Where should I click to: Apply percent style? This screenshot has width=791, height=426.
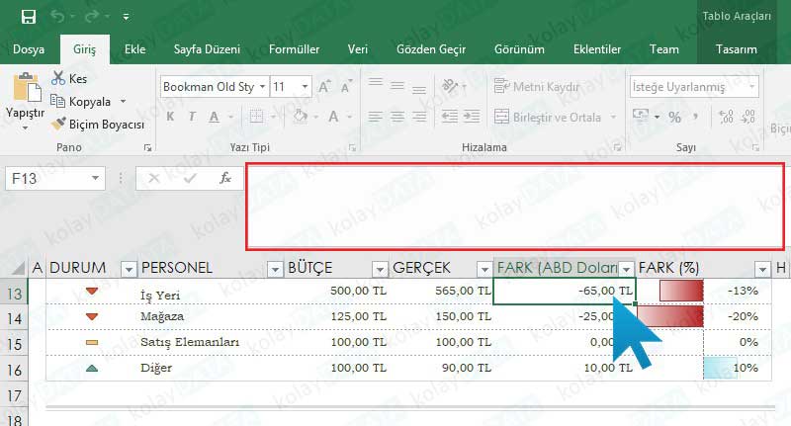point(674,117)
